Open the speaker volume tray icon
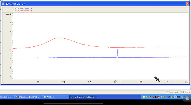Screen dimensions: 191x105 [156, 97]
